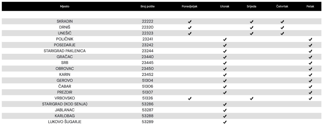This screenshot has height=129, width=323.
Task: Click the Broj pošte column header
Action: [x=147, y=6]
